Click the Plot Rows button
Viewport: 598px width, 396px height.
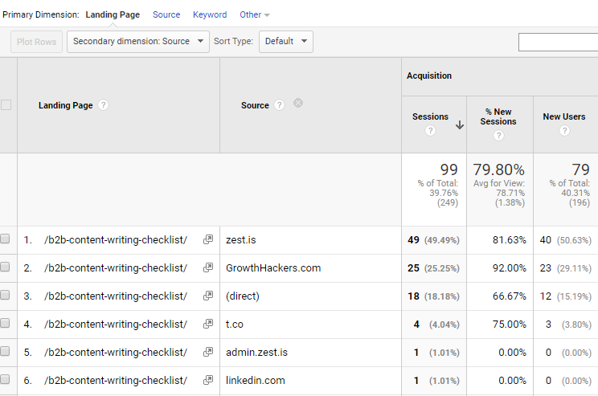[x=36, y=42]
